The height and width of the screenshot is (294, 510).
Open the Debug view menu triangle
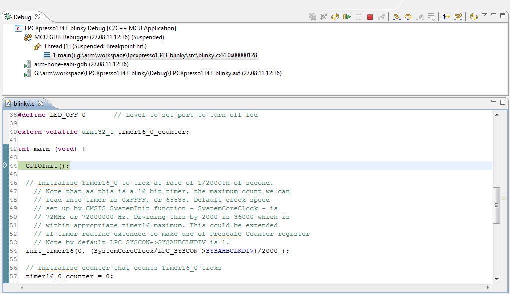(484, 15)
